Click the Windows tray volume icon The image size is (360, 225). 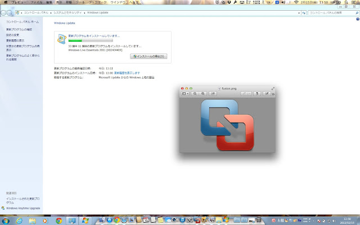[334, 221]
